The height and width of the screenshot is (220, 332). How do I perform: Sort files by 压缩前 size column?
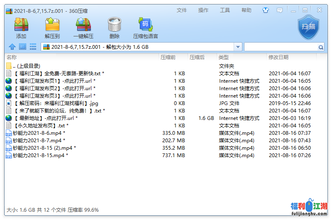coord(168,57)
